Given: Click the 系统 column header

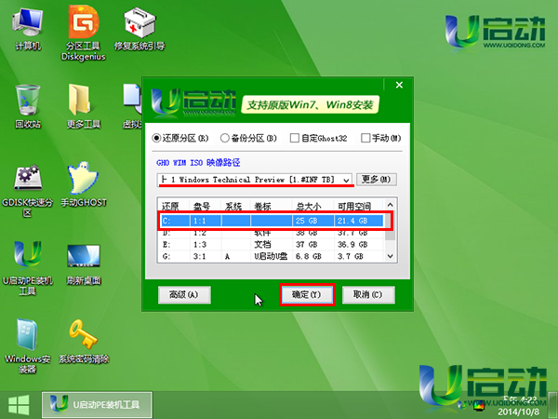Looking at the screenshot, I should (235, 206).
